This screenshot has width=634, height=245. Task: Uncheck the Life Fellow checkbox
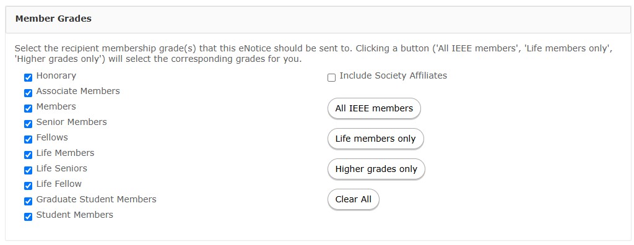coord(28,186)
